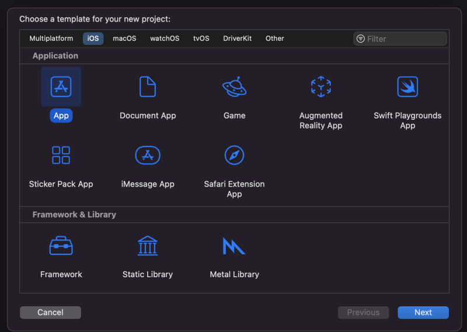Click the Next button
The height and width of the screenshot is (332, 467).
pos(423,312)
